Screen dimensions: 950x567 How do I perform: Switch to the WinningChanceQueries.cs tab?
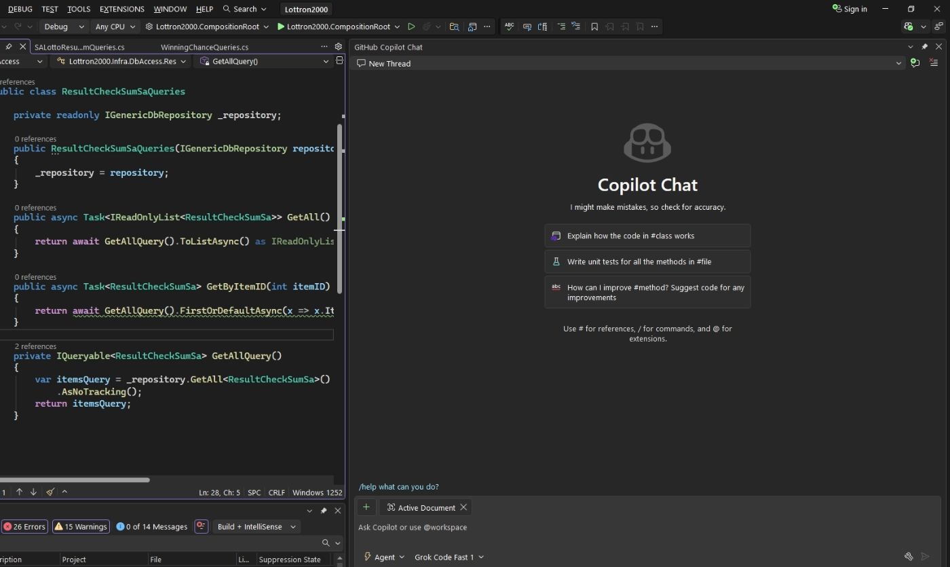point(204,48)
